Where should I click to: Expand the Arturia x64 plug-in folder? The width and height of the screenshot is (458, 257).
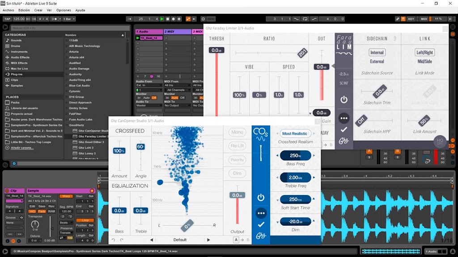tap(67, 58)
